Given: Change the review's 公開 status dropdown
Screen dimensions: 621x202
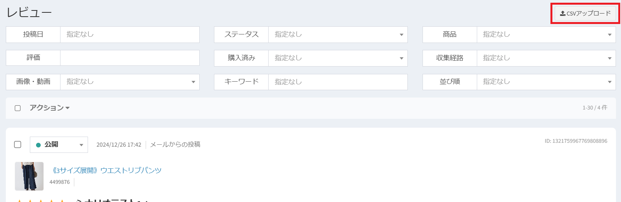Looking at the screenshot, I should click(59, 145).
